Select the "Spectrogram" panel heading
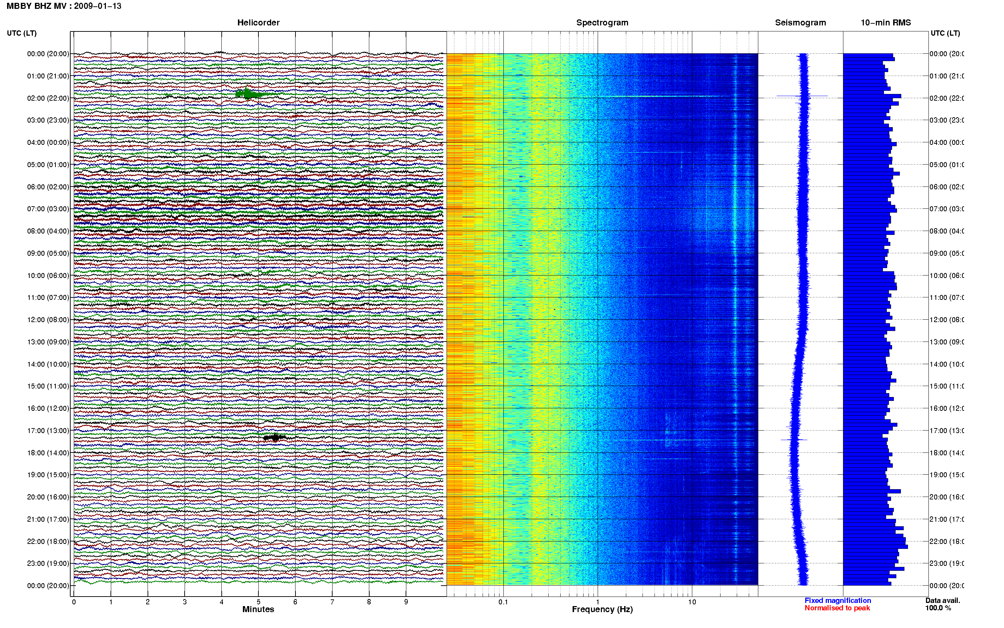This screenshot has width=1004, height=628. (602, 23)
